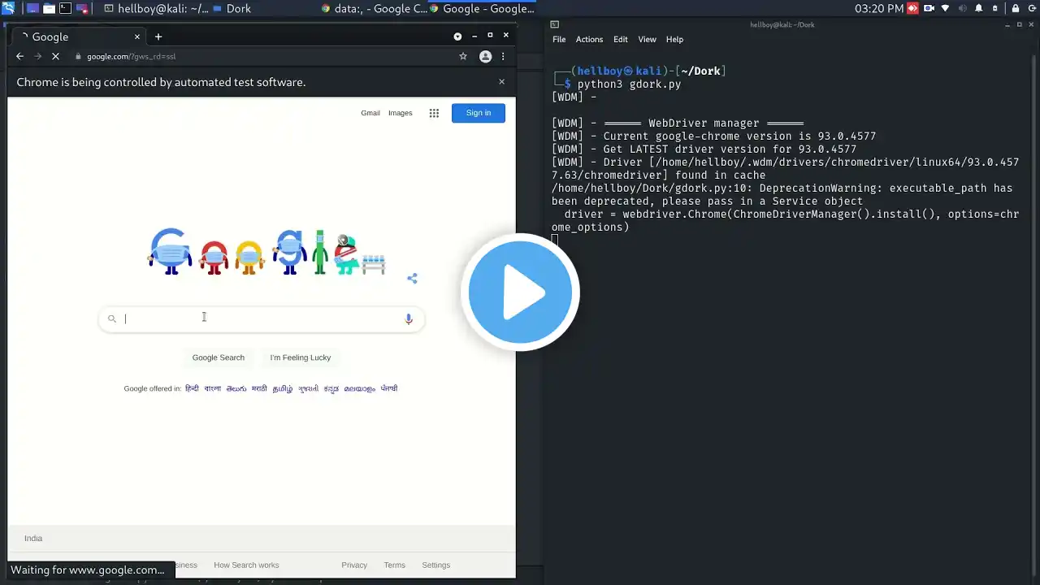Screen dimensions: 1040x585
Task: Open the Chrome profile avatar icon
Action: [485, 56]
